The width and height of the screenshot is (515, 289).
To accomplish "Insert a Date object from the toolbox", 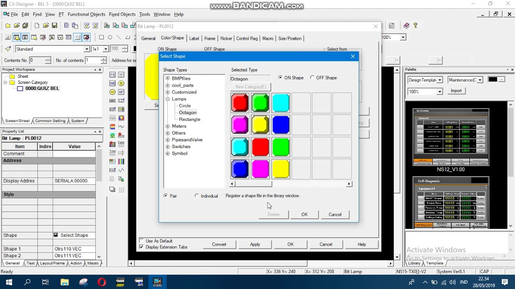I will click(x=121, y=144).
